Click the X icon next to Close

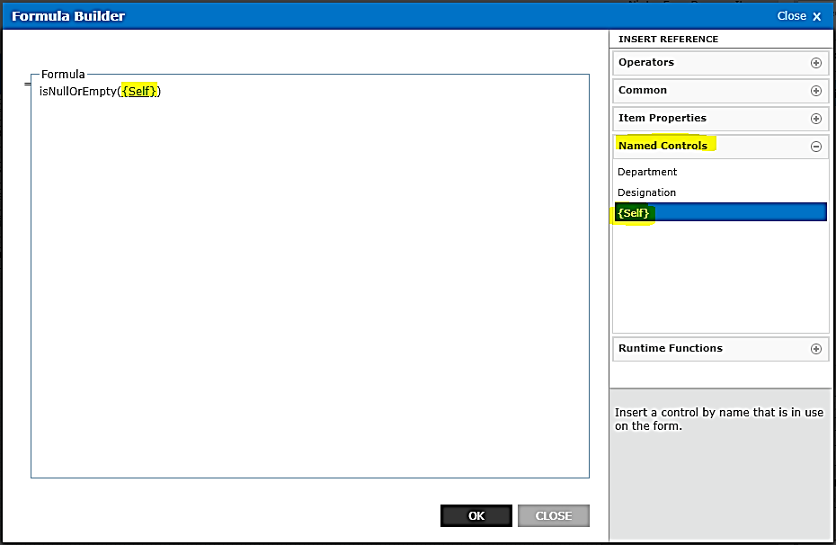(x=817, y=15)
